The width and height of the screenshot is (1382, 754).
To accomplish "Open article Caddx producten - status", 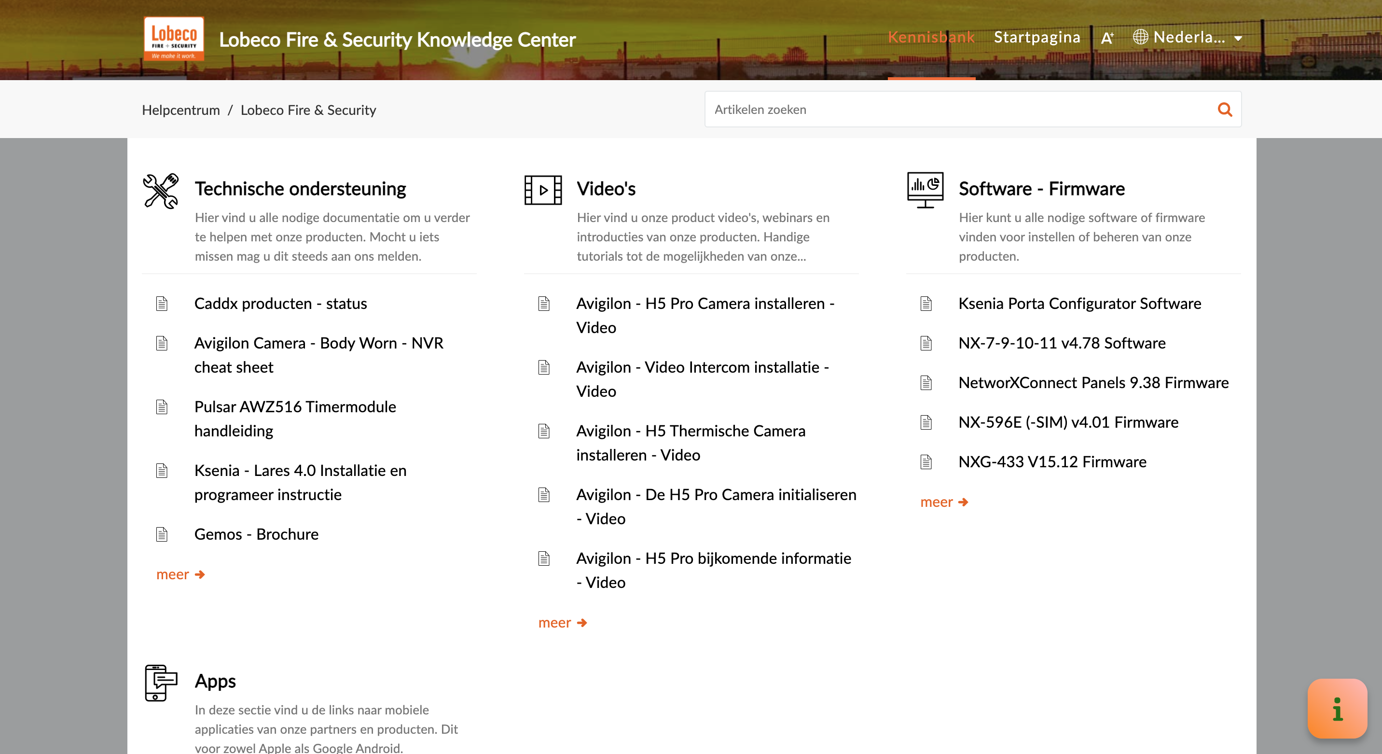I will click(x=280, y=304).
